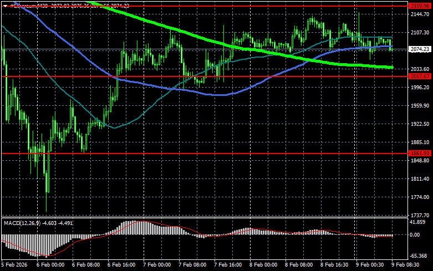Image resolution: width=433 pixels, height=271 pixels.
Task: Click the 8 Feb 08:00 time label
Action: click(299, 265)
